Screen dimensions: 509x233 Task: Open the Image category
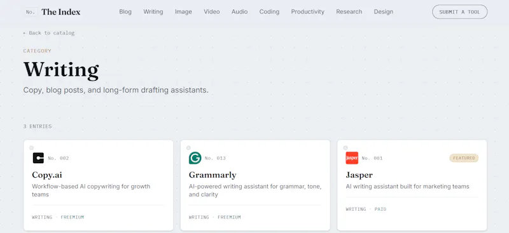point(183,11)
